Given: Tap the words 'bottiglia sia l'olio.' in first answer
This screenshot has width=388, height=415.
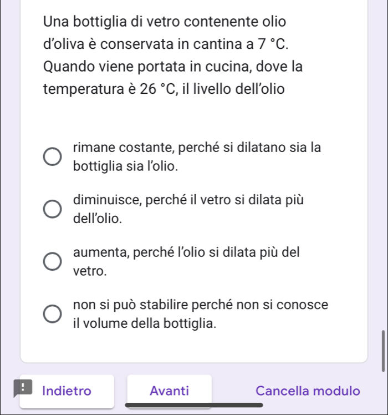Looking at the screenshot, I should 126,166.
